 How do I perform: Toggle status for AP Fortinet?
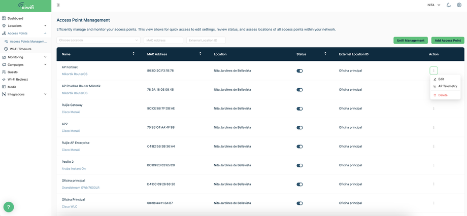[x=299, y=71]
